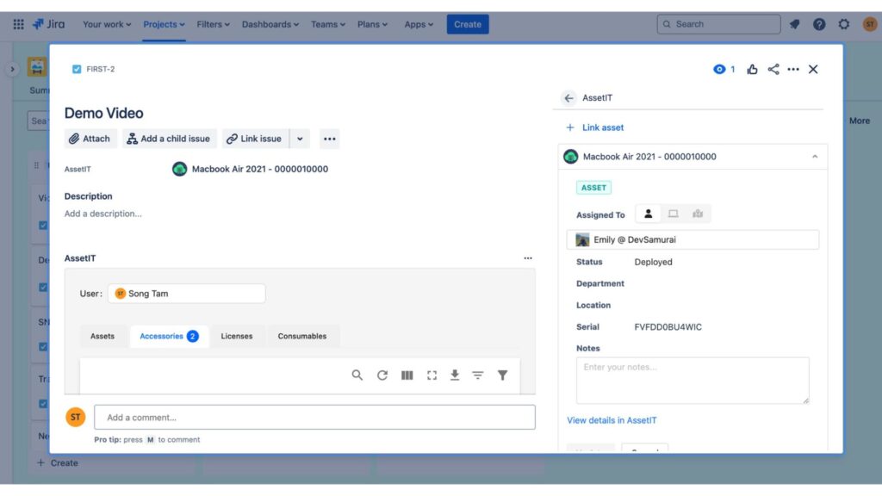882x496 pixels.
Task: Click the watchers eye icon on the issue
Action: (717, 69)
